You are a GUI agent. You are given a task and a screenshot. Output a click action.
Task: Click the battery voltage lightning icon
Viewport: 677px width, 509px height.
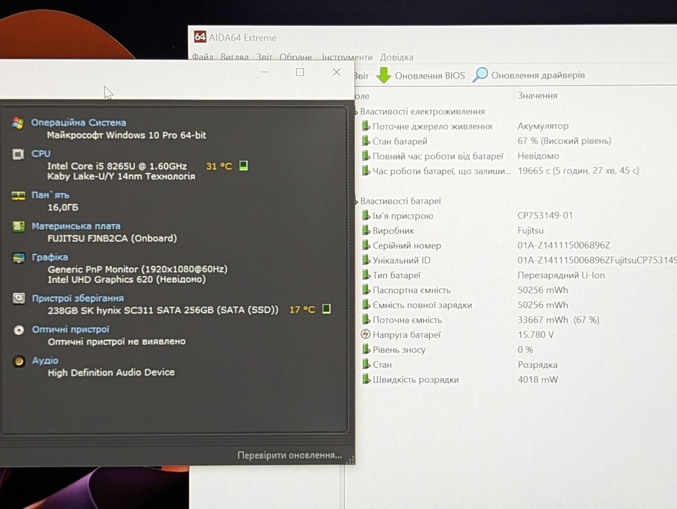(365, 334)
